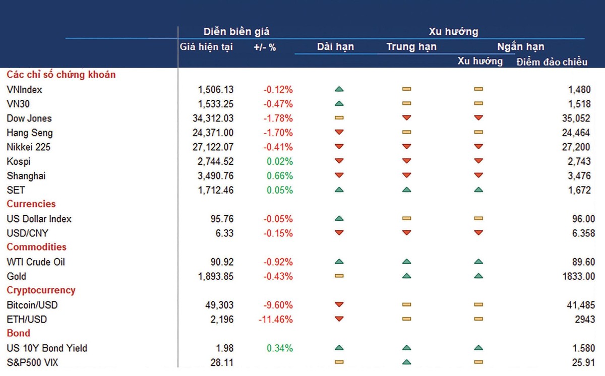Viewport: 605px width, 376px height.
Task: Open the Kospi row label
Action: pos(19,162)
